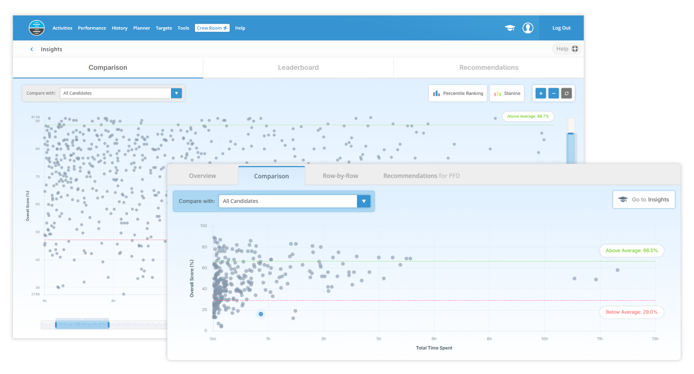Toggle Stanine view
Viewport: 694px width, 374px height.
pyautogui.click(x=507, y=93)
